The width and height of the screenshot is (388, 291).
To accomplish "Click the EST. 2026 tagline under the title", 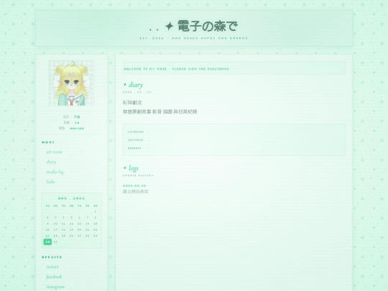I will pyautogui.click(x=194, y=38).
